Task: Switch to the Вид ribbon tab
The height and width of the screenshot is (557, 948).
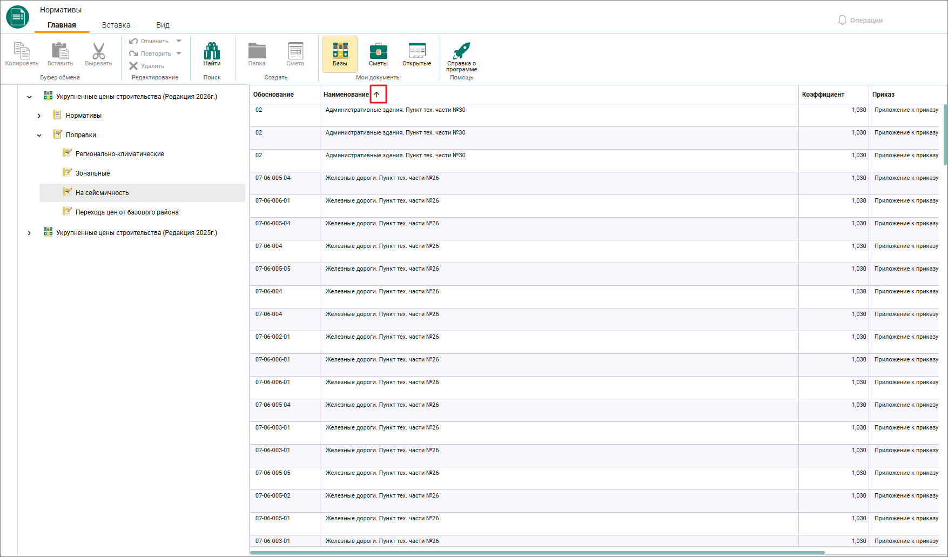Action: pyautogui.click(x=163, y=25)
